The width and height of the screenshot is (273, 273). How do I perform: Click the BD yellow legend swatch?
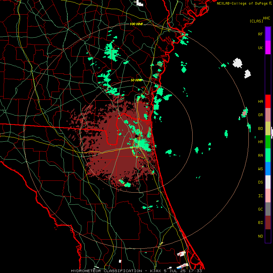268,128
